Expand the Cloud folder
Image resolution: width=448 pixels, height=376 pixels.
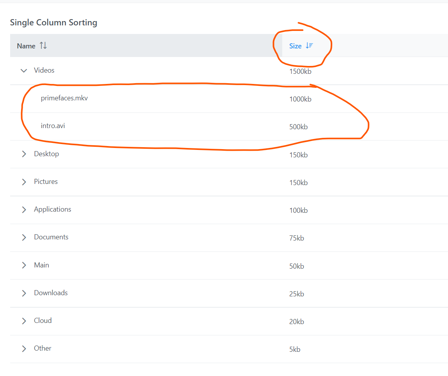[x=24, y=321]
